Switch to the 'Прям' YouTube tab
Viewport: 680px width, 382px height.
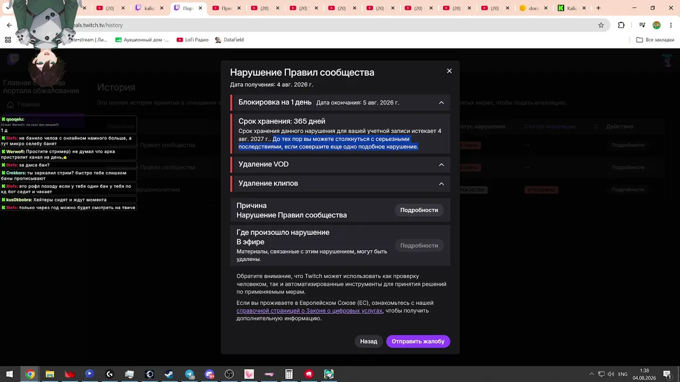click(226, 8)
